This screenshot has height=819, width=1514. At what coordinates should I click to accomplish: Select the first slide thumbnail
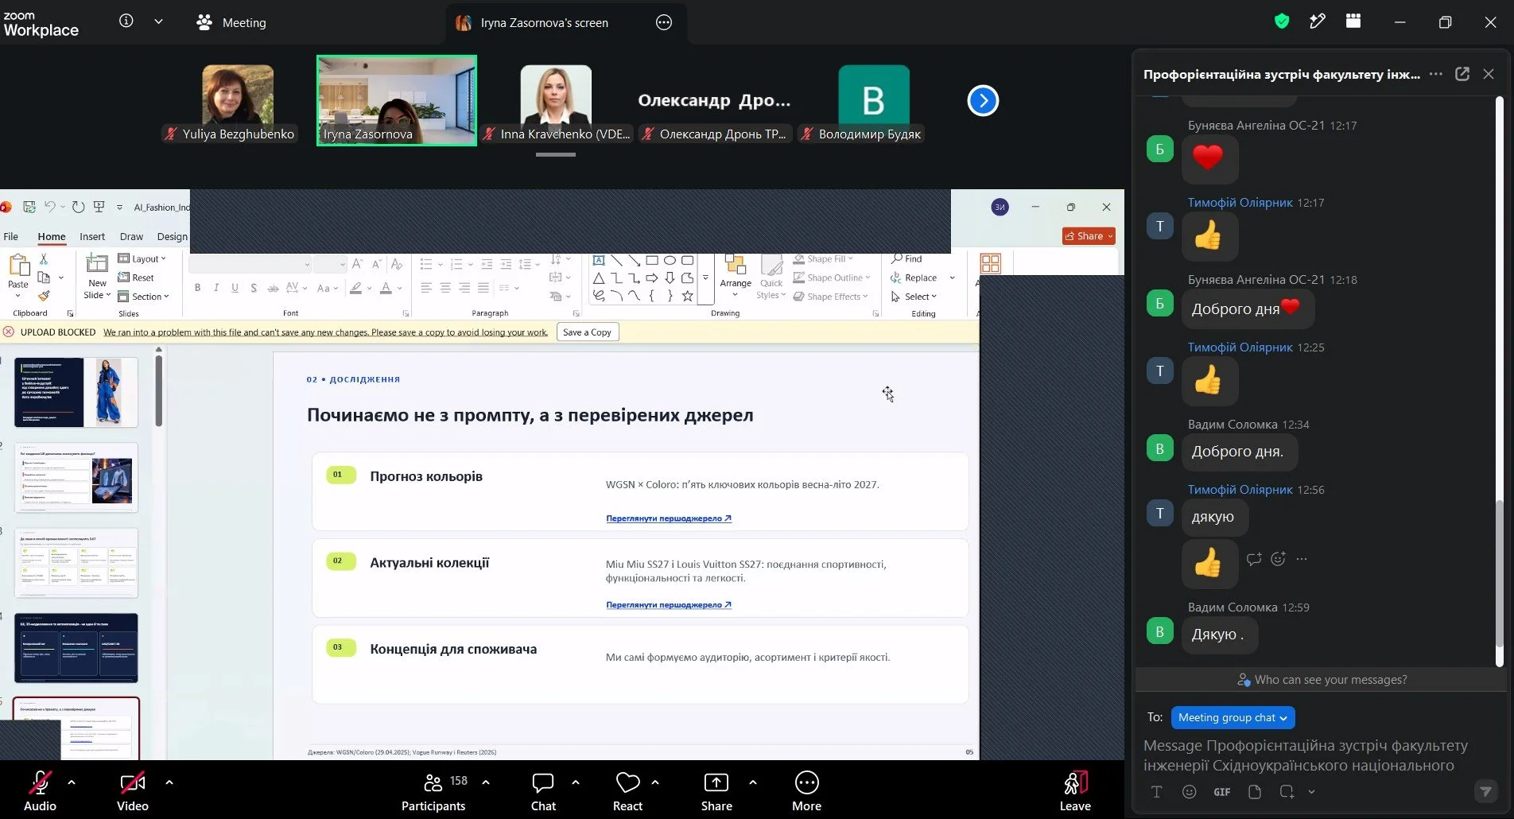[x=76, y=392]
